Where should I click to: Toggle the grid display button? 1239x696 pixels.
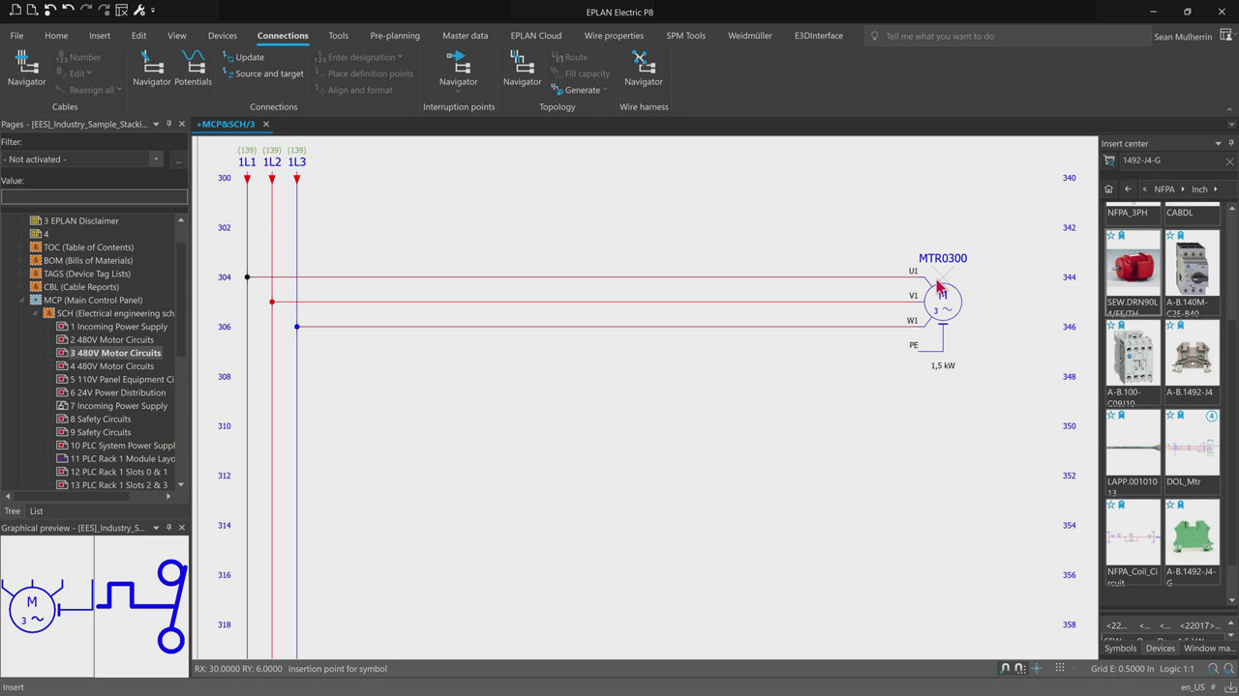(x=1060, y=668)
